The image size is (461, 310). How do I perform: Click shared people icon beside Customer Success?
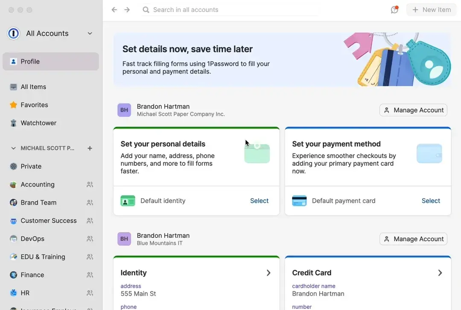[x=90, y=221]
